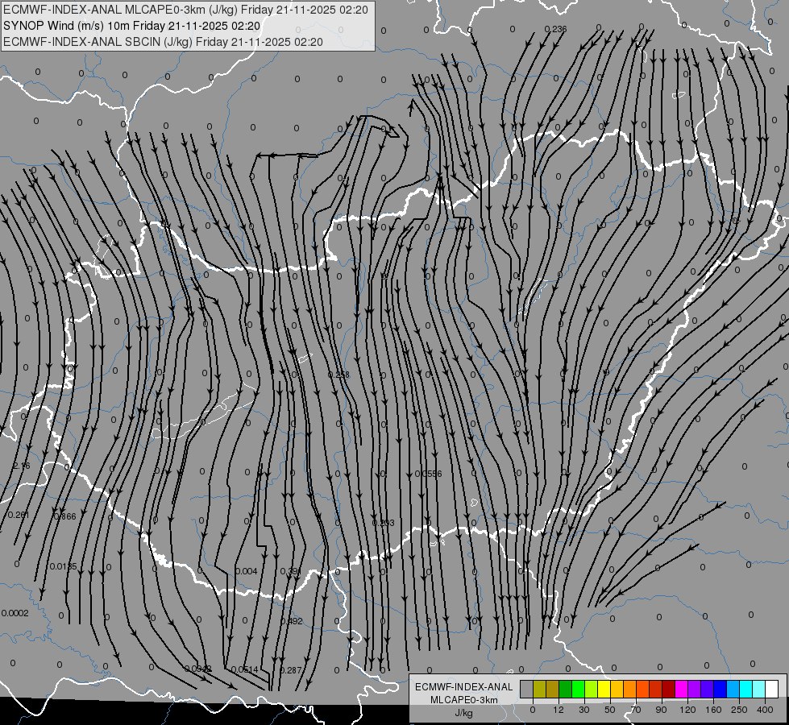The width and height of the screenshot is (789, 725).
Task: Click the map value '0.0514'
Action: tap(244, 669)
